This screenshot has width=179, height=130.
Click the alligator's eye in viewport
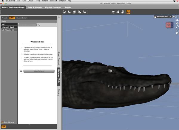tap(110, 71)
